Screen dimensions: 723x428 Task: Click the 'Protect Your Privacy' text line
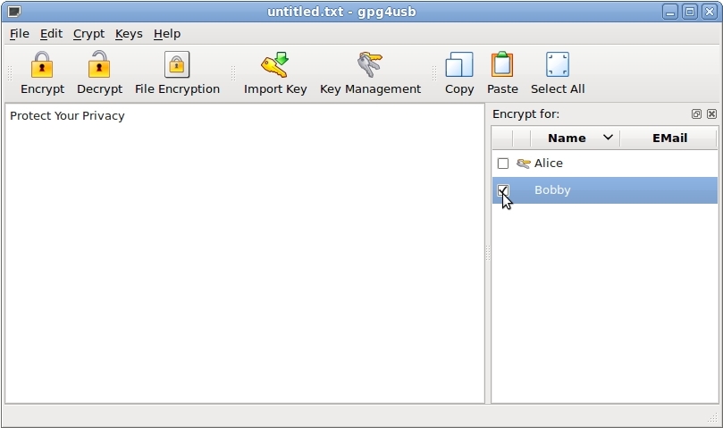point(67,116)
